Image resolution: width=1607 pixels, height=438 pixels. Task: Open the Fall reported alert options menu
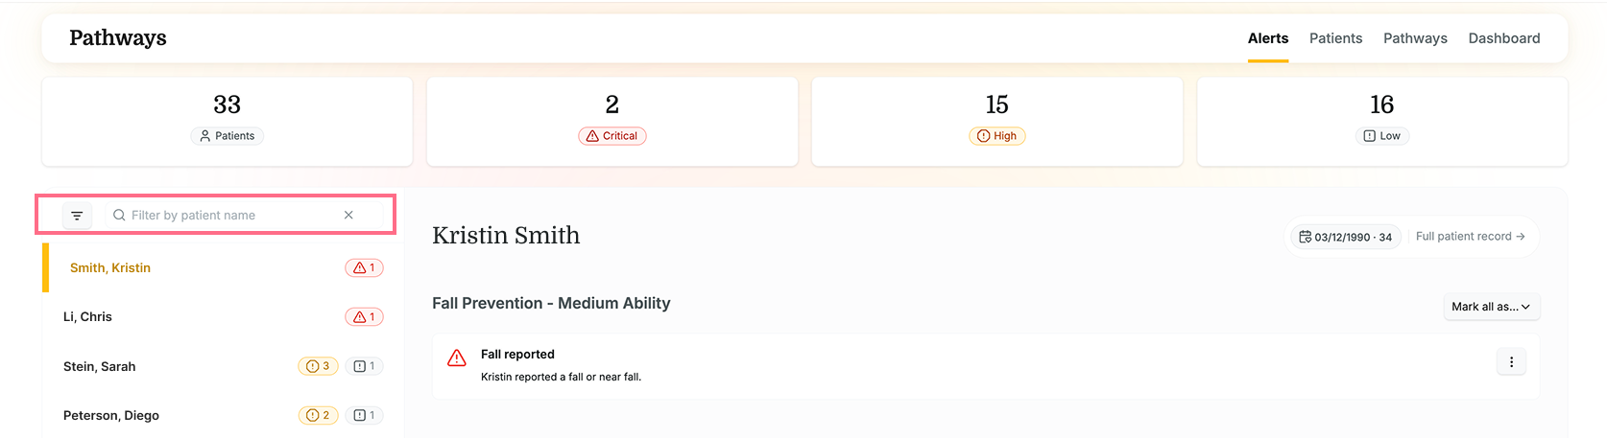(x=1511, y=362)
